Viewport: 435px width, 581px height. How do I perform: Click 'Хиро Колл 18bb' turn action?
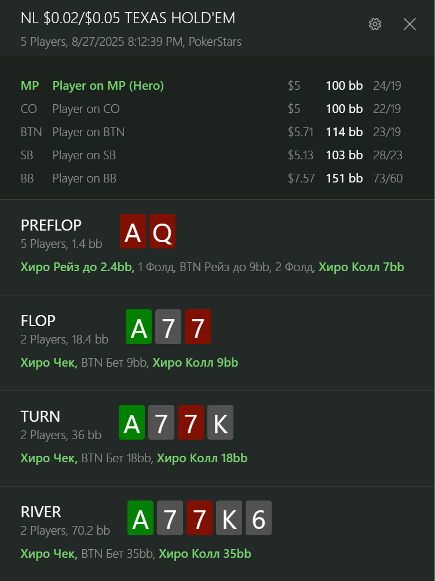click(202, 458)
